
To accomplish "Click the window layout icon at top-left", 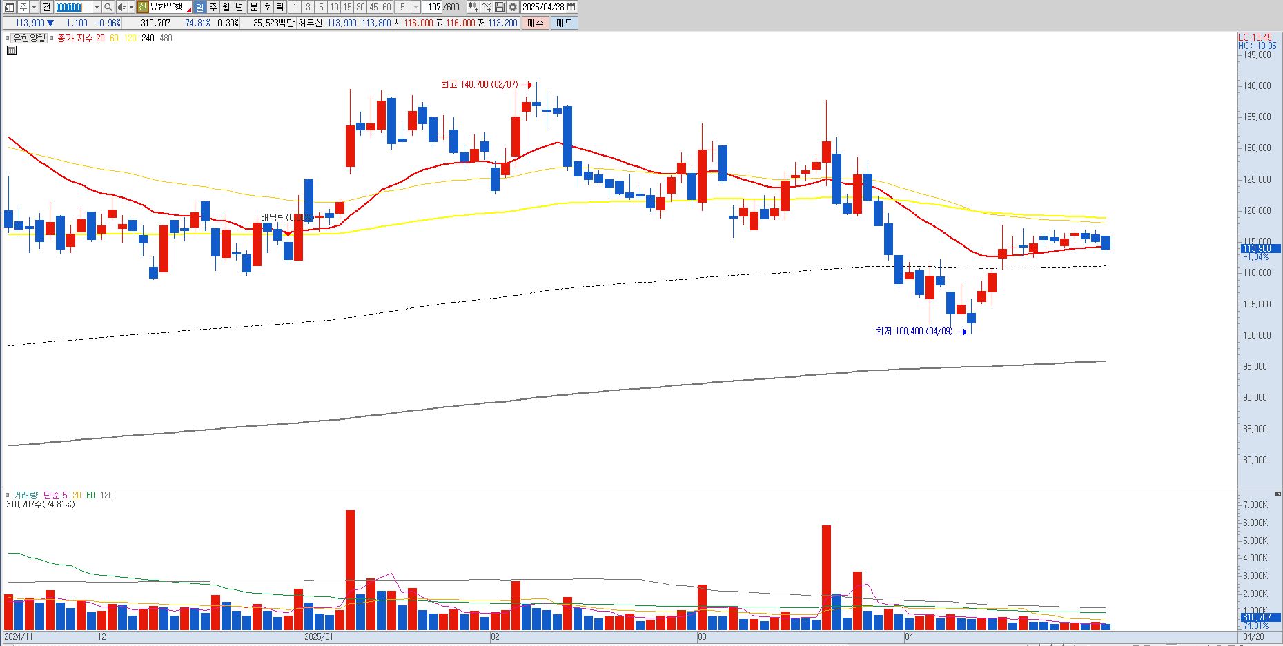I will pos(9,7).
